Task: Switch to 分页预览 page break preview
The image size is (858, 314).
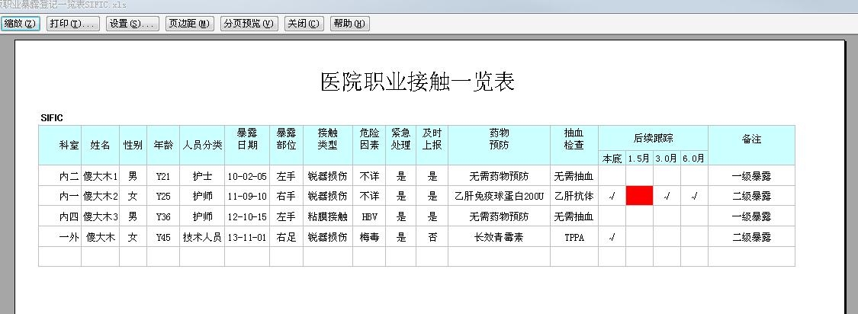Action: 249,24
